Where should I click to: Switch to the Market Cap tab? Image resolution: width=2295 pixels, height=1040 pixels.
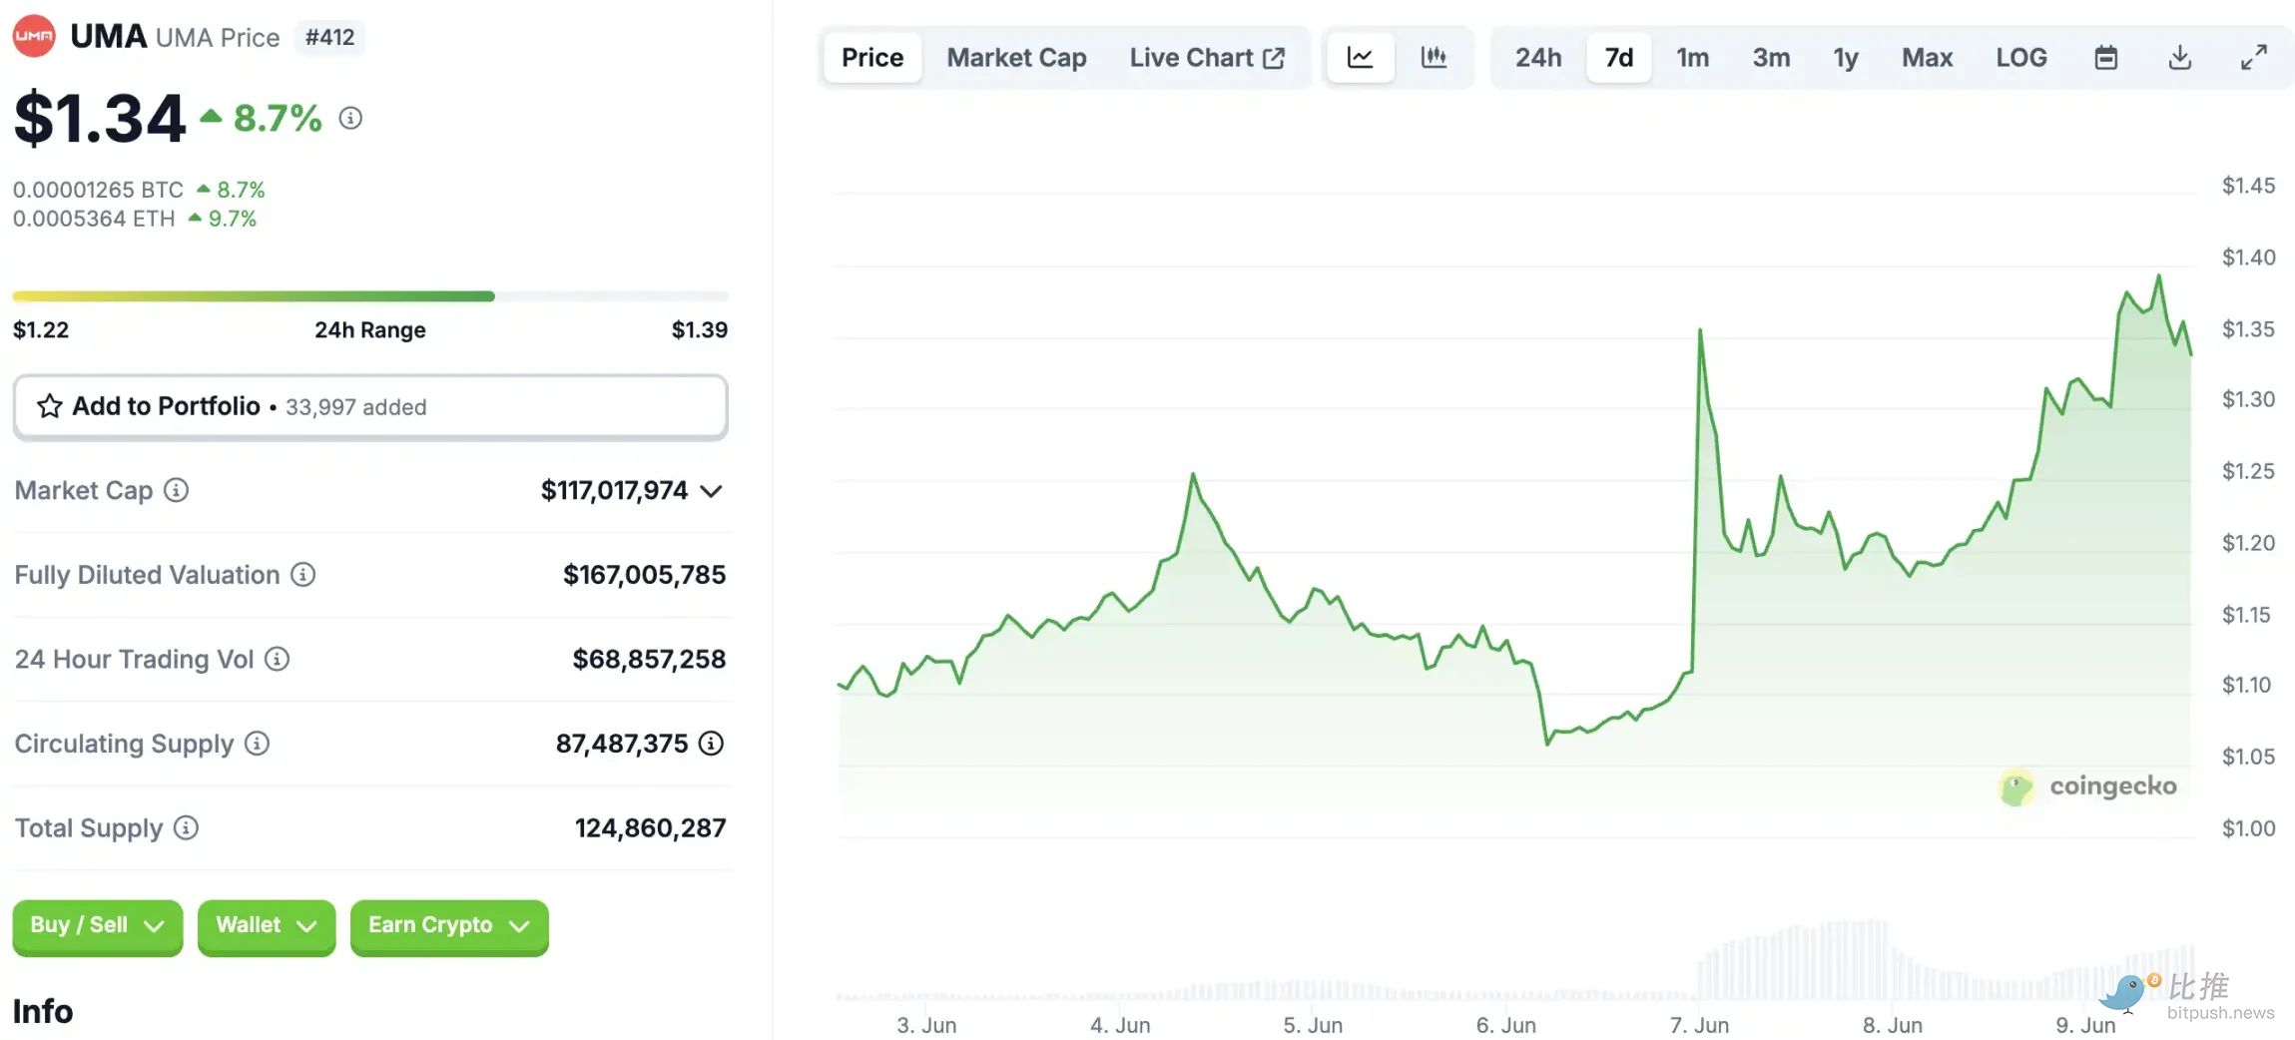coord(1016,58)
